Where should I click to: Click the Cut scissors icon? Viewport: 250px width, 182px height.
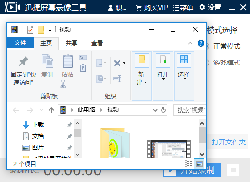63,84
